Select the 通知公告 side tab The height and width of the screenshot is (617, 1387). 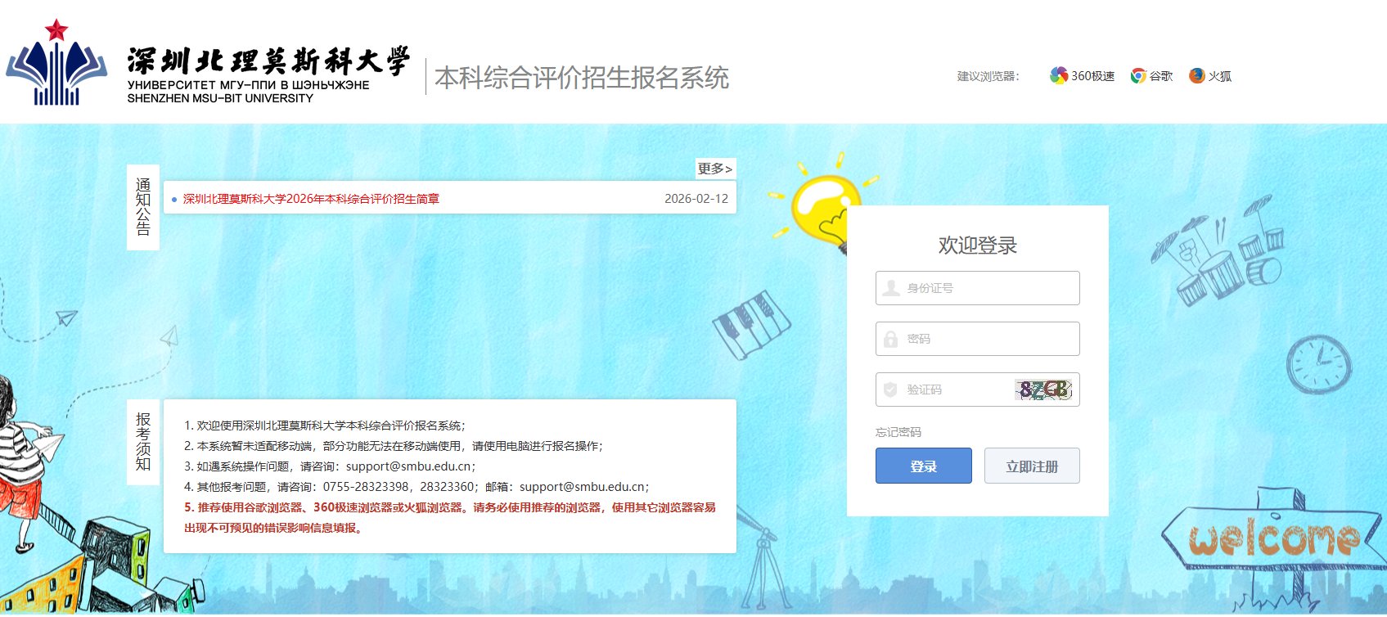coord(143,207)
